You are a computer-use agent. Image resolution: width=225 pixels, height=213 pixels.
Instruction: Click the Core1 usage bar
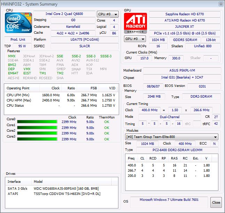(x=37, y=128)
